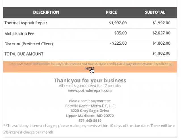Image resolution: width=181 pixels, height=139 pixels.
Task: Click the HERE payment link
Action: coord(90,68)
